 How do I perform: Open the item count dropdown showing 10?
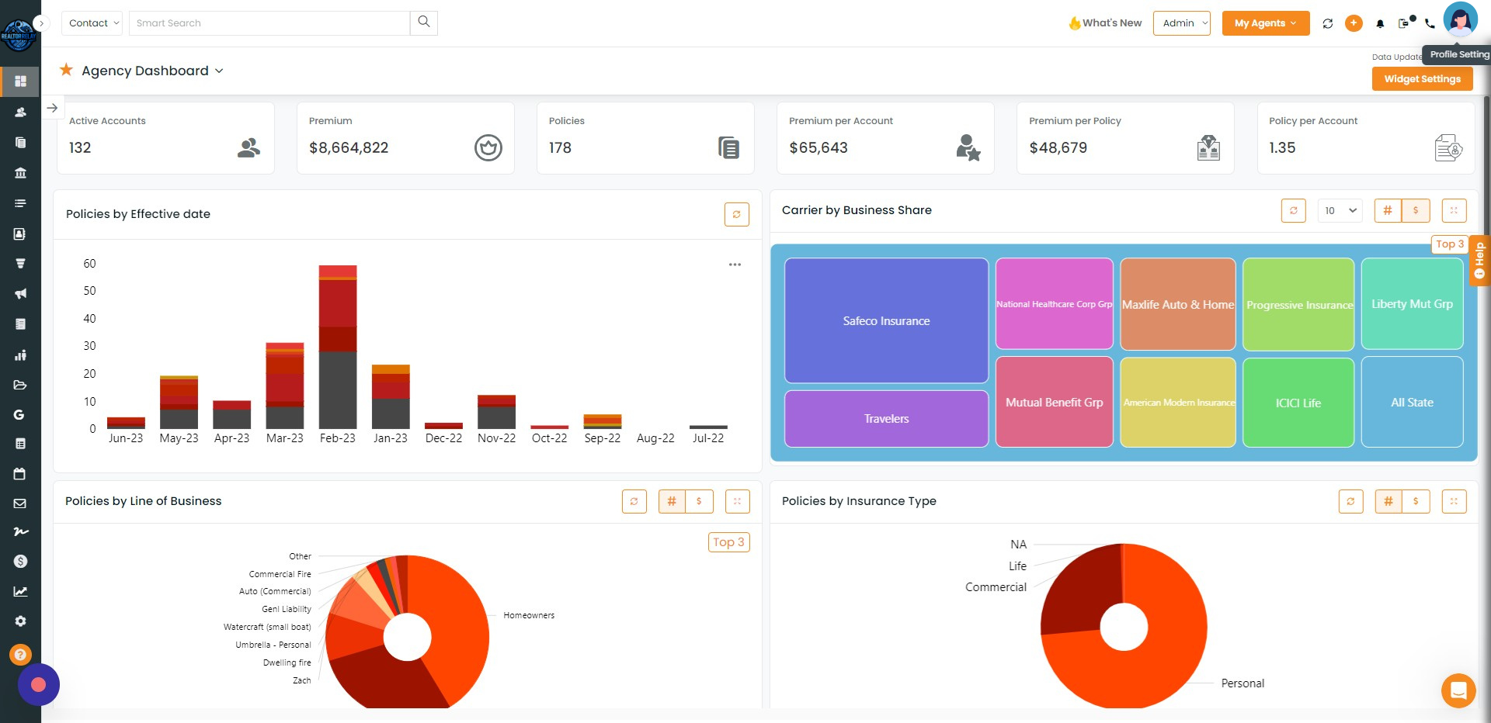click(x=1340, y=210)
